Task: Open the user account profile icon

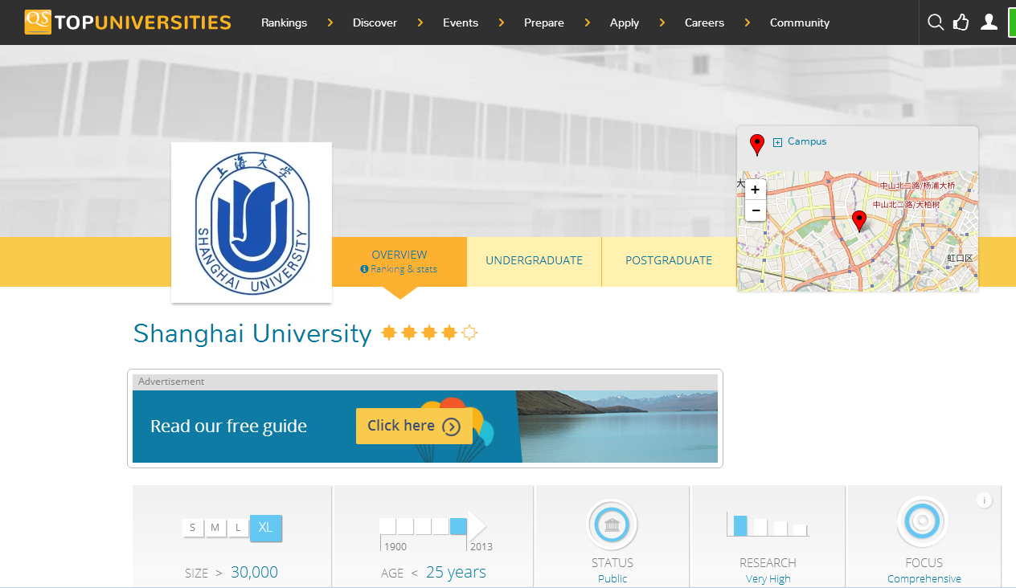Action: click(x=989, y=22)
